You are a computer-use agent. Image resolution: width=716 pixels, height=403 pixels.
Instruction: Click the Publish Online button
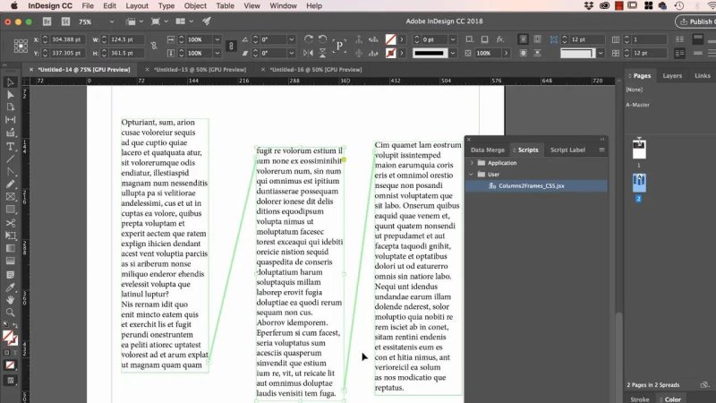click(x=697, y=21)
